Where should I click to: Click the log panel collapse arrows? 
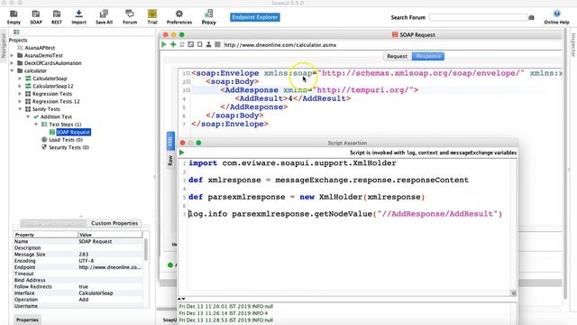tap(181, 299)
